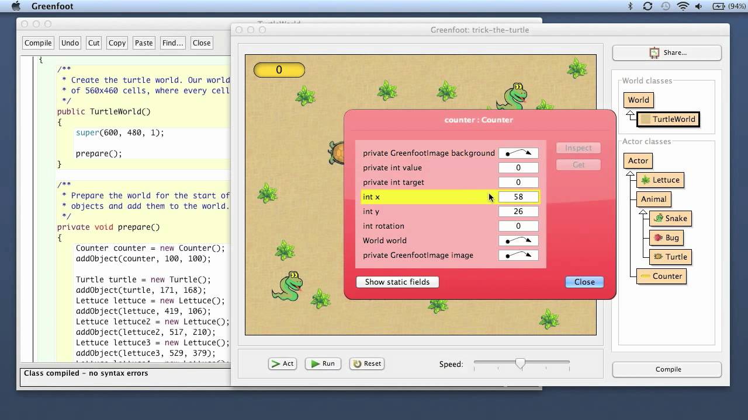
Task: Click the Act button
Action: click(282, 363)
